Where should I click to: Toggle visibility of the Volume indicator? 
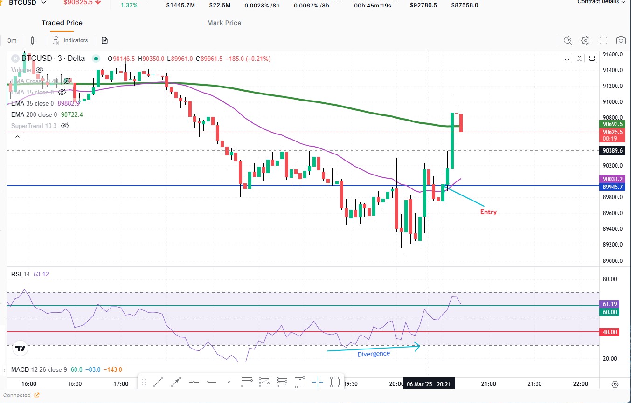tap(40, 70)
